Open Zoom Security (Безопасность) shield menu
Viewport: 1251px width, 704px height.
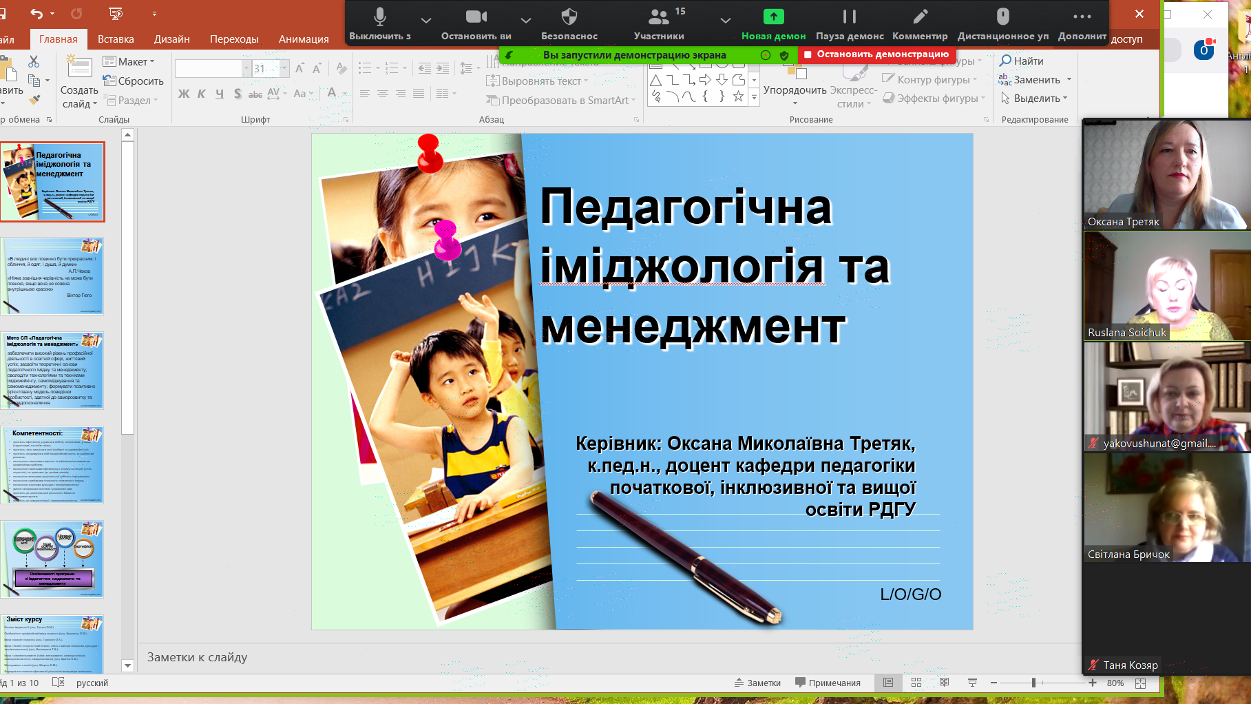(x=569, y=23)
